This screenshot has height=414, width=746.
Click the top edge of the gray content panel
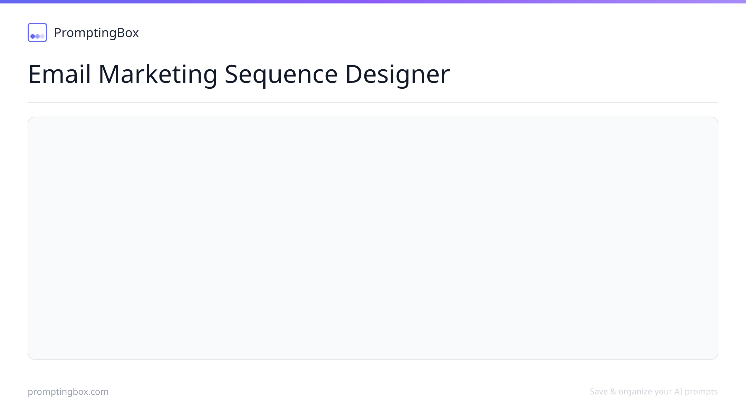tap(373, 117)
